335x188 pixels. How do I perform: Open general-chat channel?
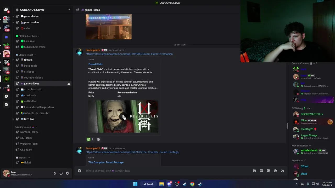[43, 16]
